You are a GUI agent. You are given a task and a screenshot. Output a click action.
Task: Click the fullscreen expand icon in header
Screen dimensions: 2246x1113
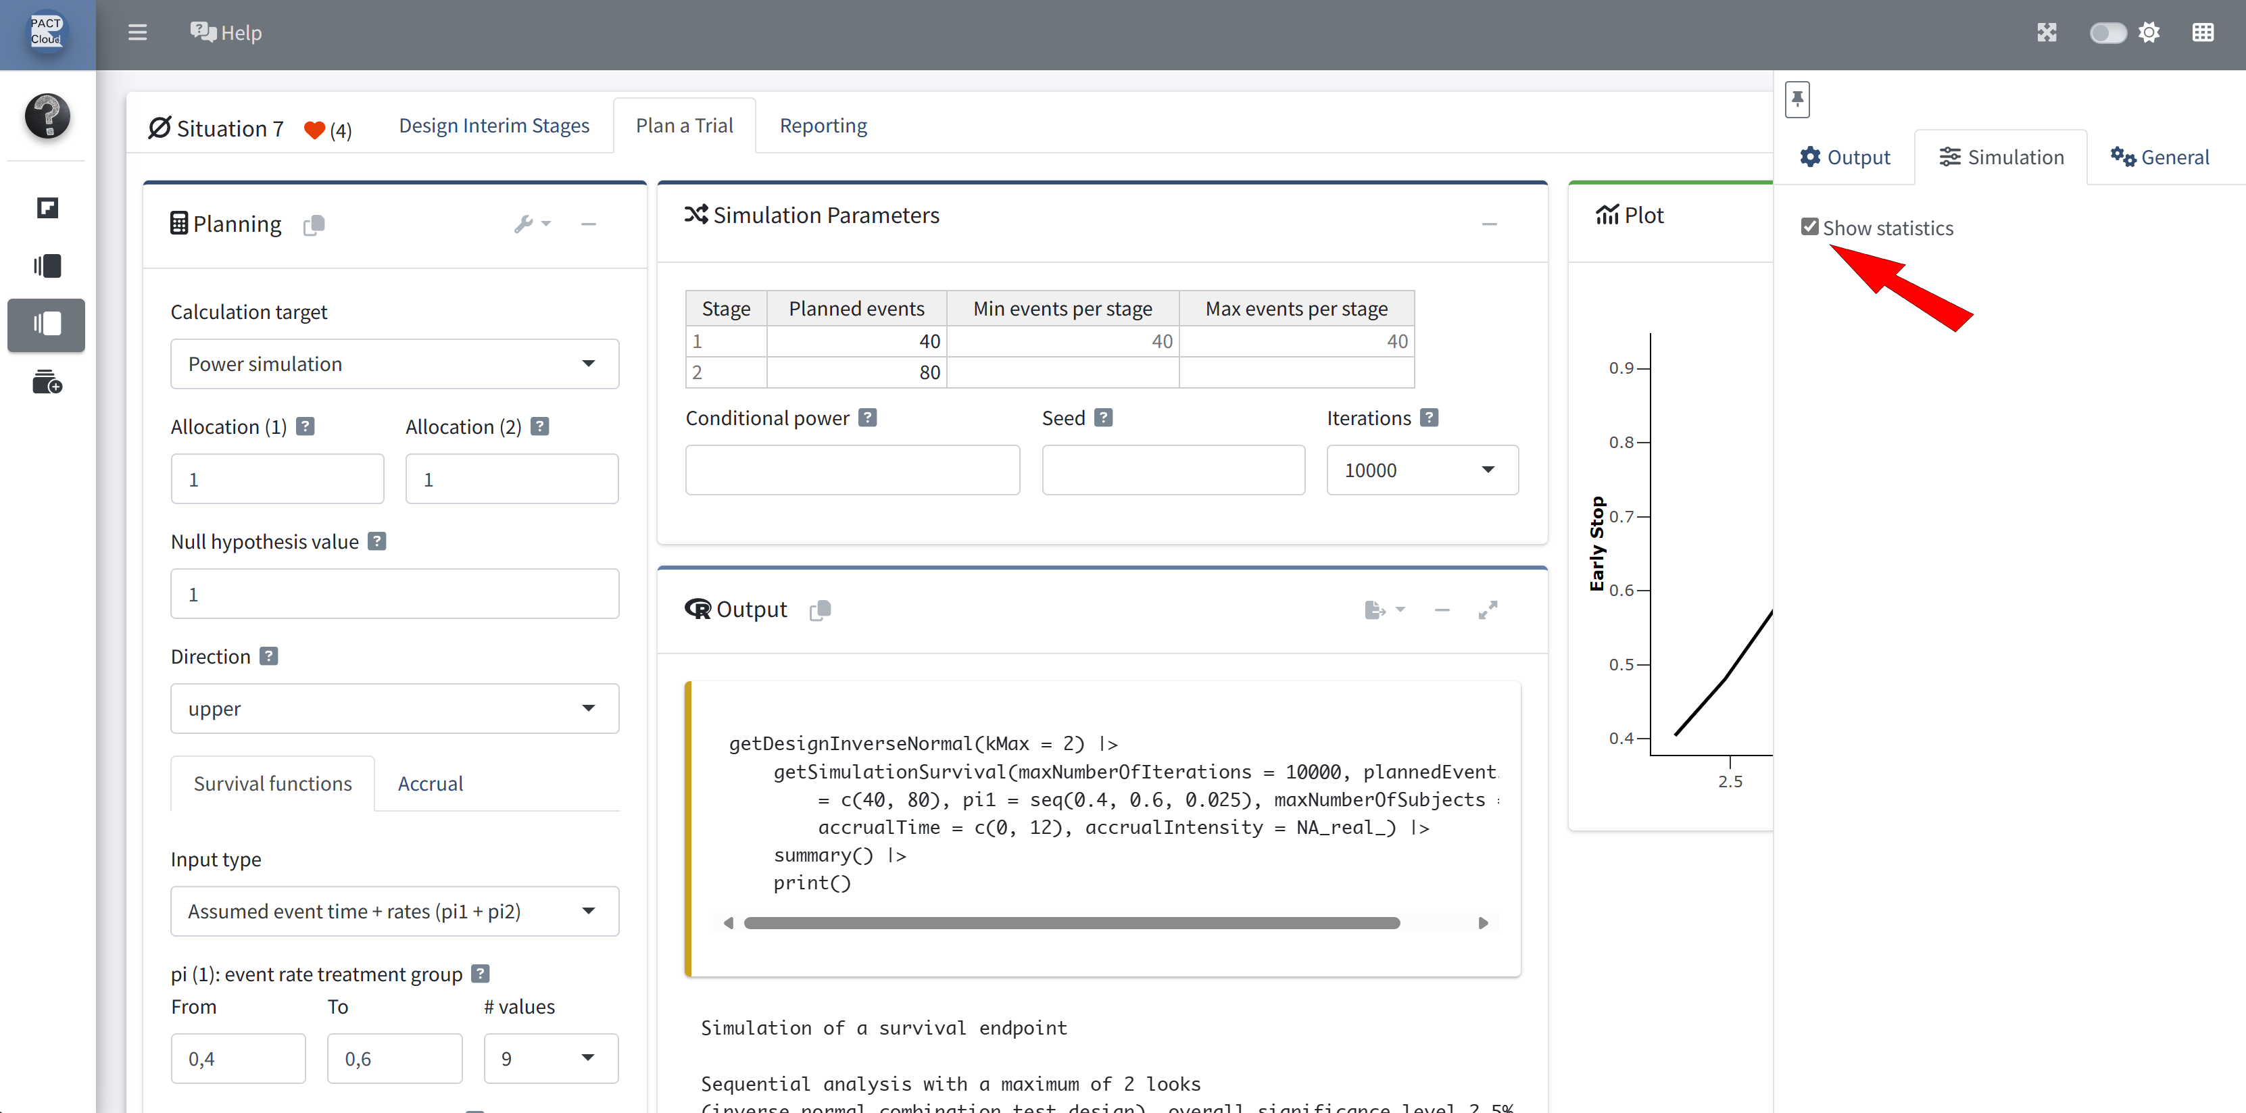[x=2047, y=33]
